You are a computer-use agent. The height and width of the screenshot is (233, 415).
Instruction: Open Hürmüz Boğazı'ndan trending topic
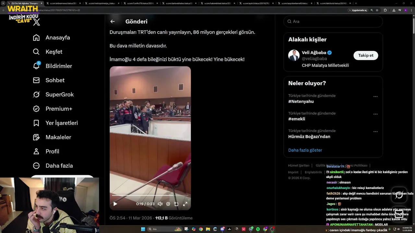coord(309,137)
